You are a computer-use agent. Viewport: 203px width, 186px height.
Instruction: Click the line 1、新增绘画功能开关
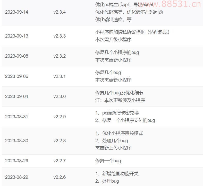tap(117, 173)
